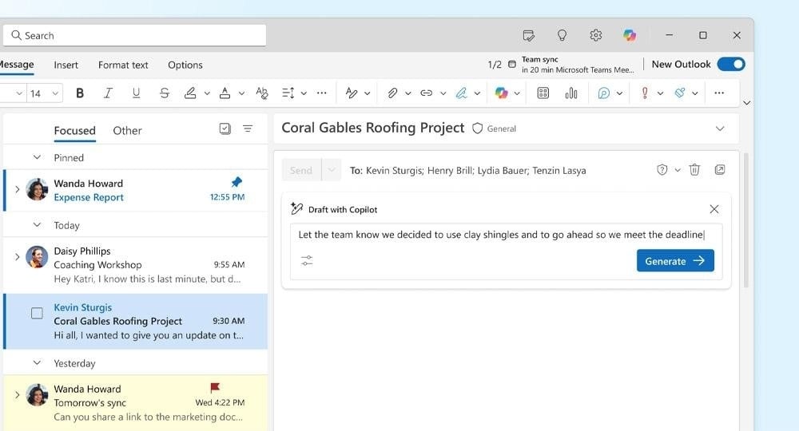Open Copilot draft adjust options sliders icon
The width and height of the screenshot is (799, 431).
(x=307, y=260)
